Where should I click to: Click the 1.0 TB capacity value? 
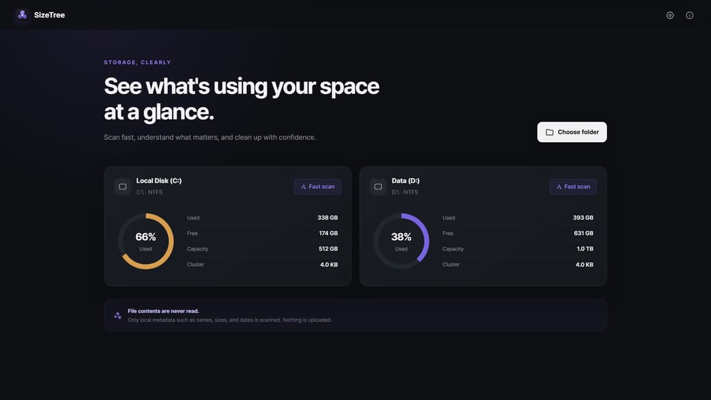point(585,249)
